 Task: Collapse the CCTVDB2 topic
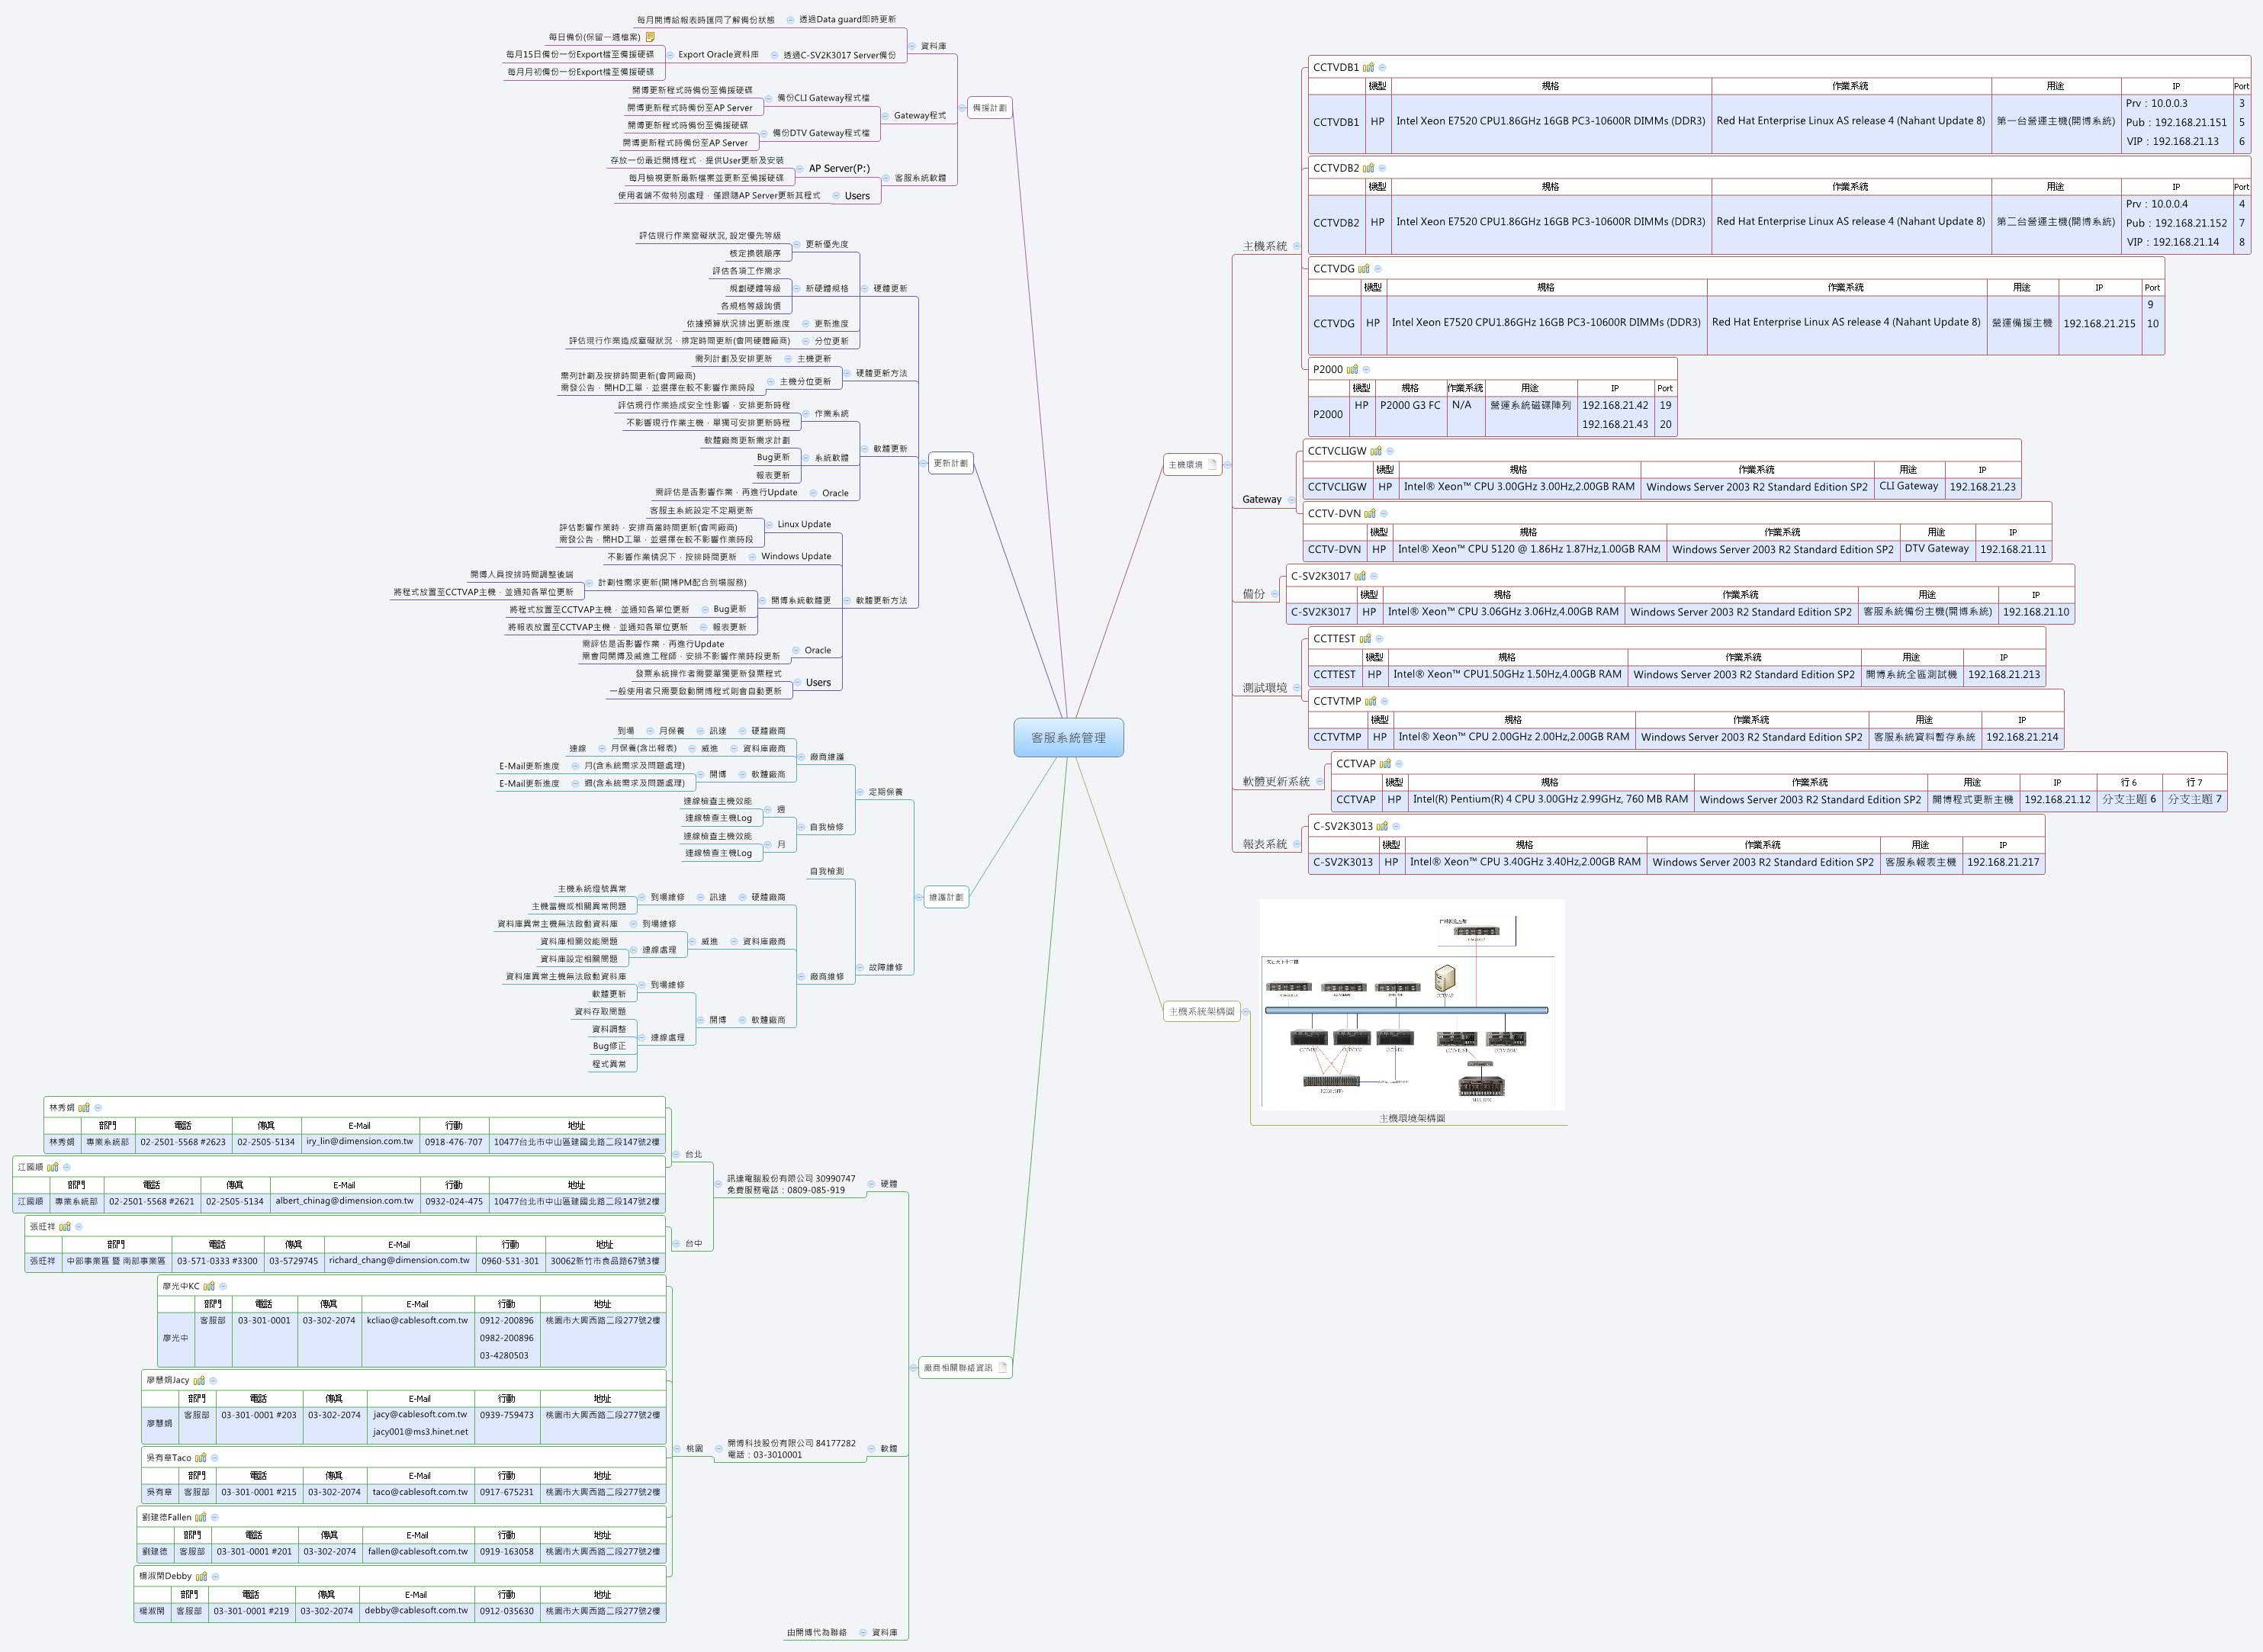click(1383, 169)
